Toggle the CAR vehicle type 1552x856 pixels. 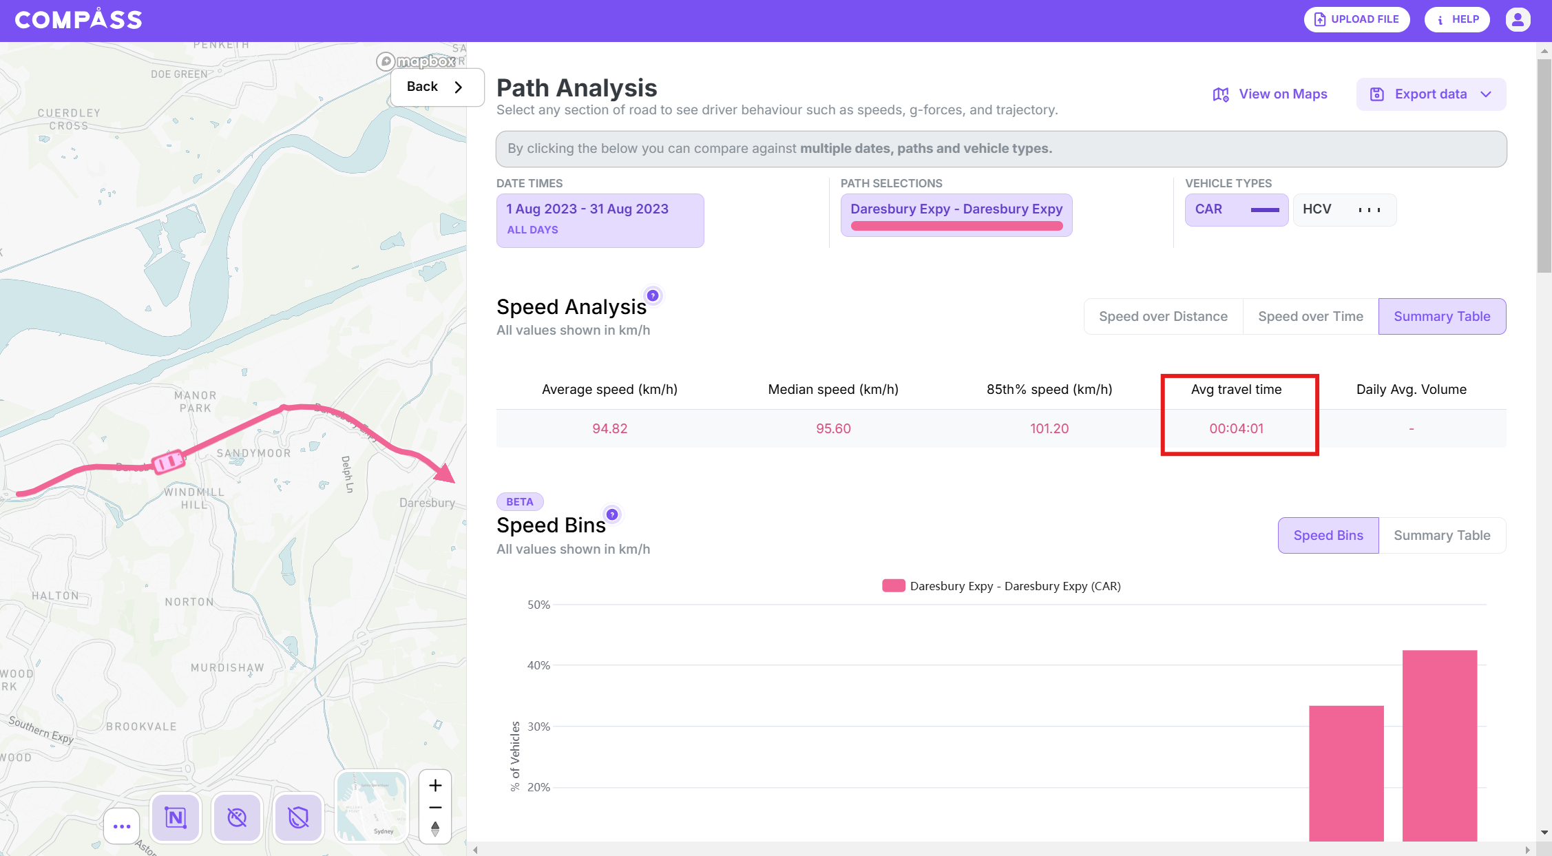tap(1237, 209)
